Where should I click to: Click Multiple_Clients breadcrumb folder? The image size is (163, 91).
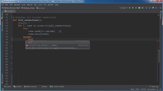[28, 8]
